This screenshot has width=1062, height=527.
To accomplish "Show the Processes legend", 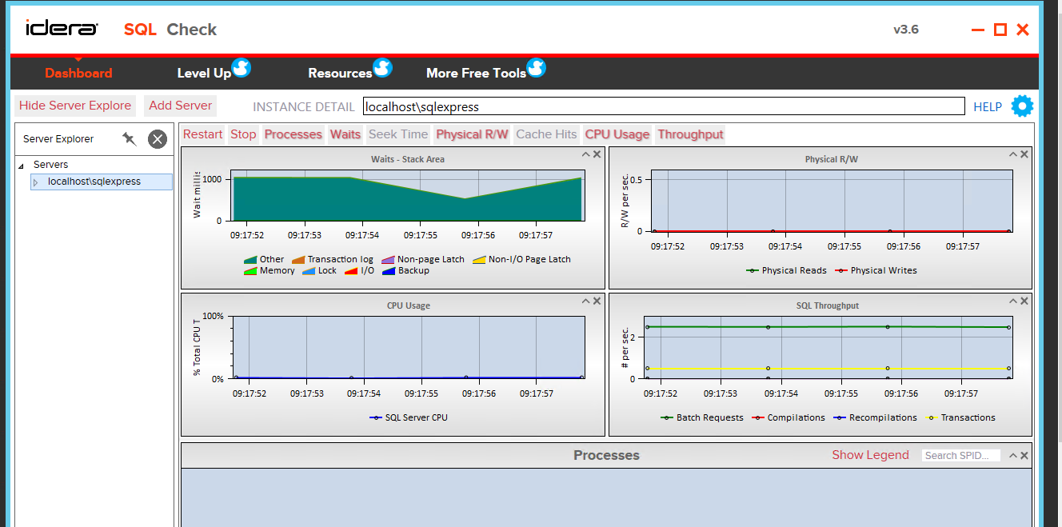I will (870, 454).
